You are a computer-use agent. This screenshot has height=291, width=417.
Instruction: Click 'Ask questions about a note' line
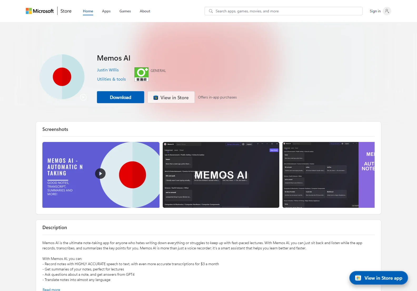[x=88, y=274]
